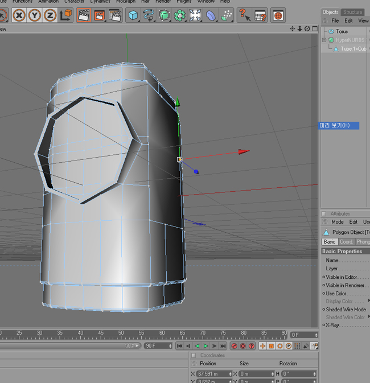Open the command help table icon

(260, 15)
